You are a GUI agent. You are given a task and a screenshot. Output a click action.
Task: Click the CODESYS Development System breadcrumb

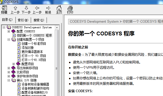pyautogui.click(x=94, y=21)
